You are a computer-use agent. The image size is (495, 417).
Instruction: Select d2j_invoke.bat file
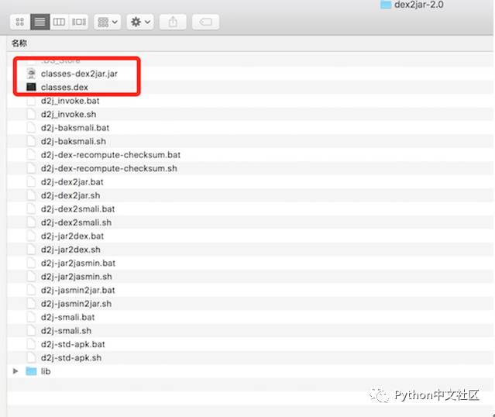click(x=70, y=101)
